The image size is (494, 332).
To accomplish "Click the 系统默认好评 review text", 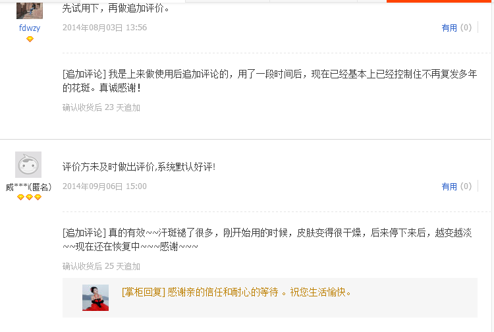I will [139, 167].
